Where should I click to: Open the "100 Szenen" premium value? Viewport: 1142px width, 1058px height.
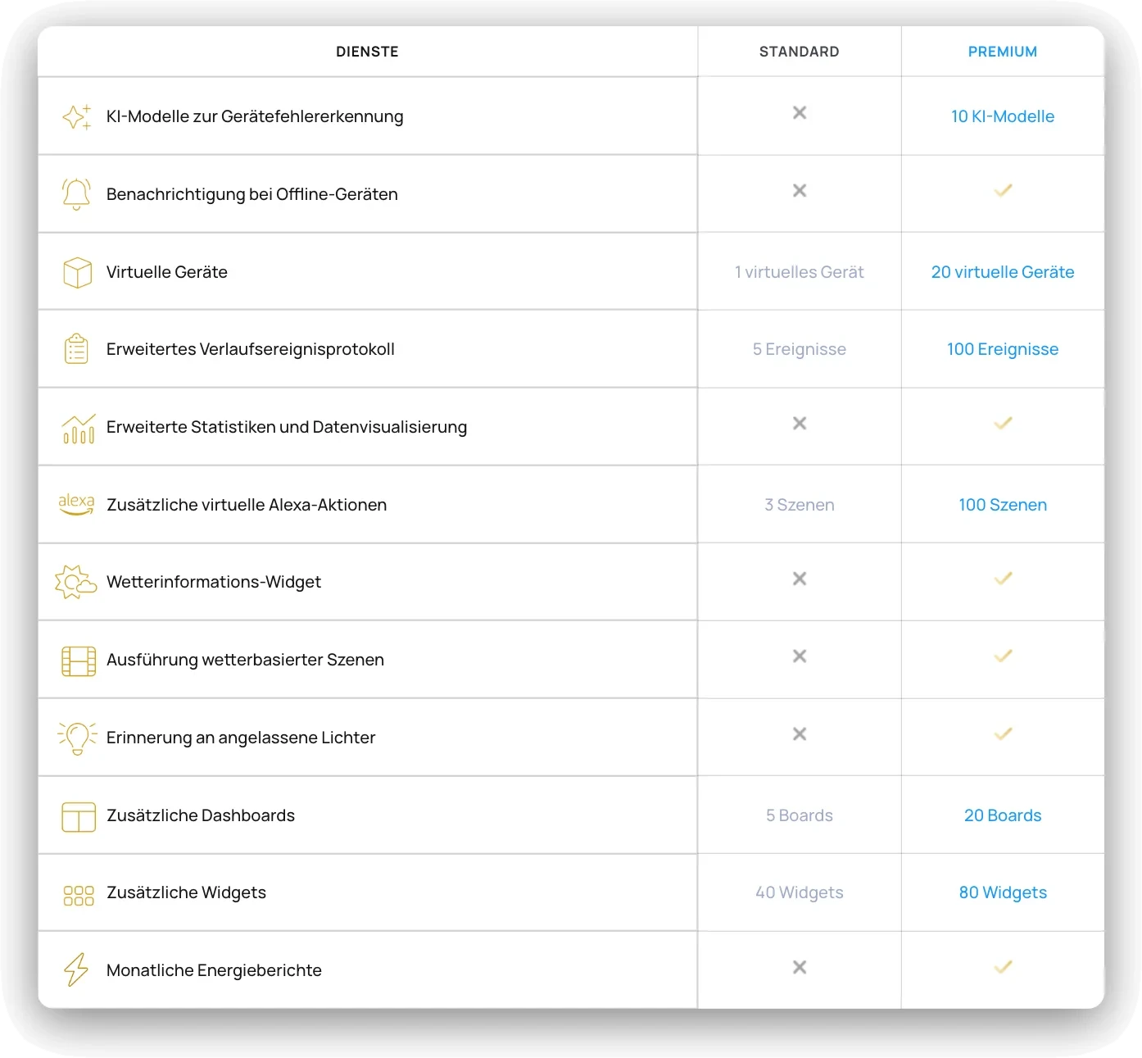1002,505
